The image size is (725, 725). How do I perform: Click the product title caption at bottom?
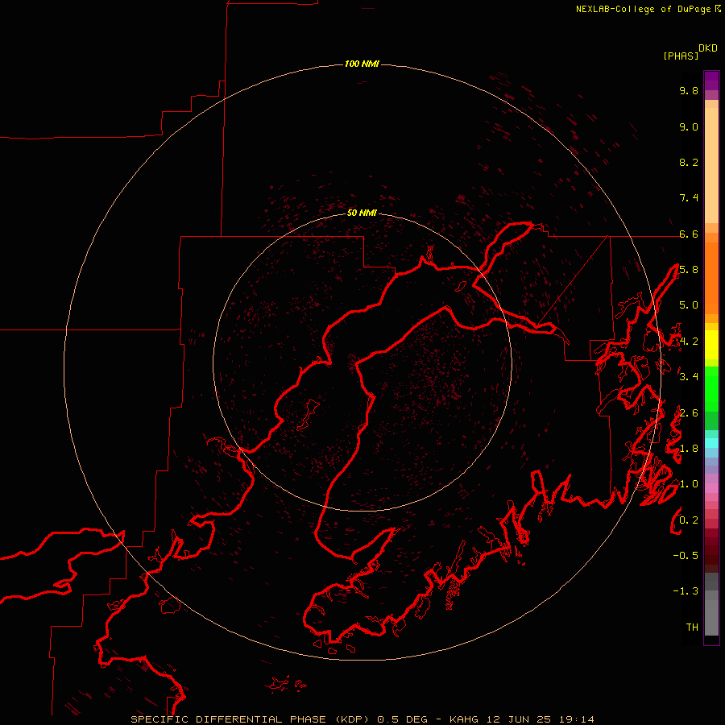362,719
